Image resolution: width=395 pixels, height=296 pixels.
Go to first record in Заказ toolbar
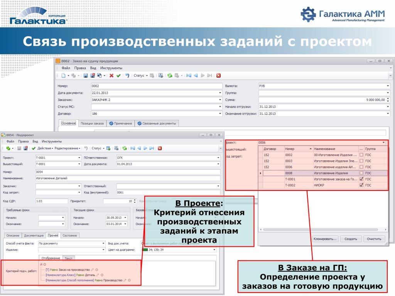click(x=189, y=76)
